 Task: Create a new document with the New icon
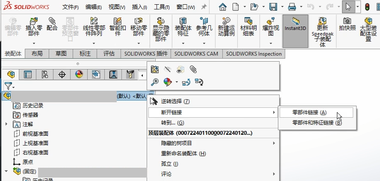click(x=236, y=7)
